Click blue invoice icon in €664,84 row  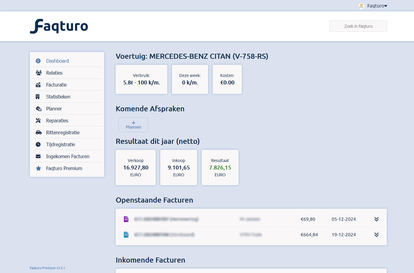(x=126, y=235)
